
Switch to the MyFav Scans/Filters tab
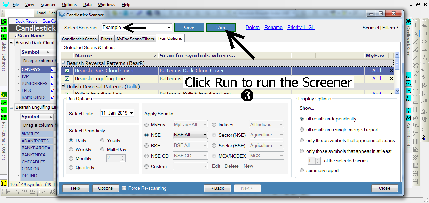tap(135, 39)
